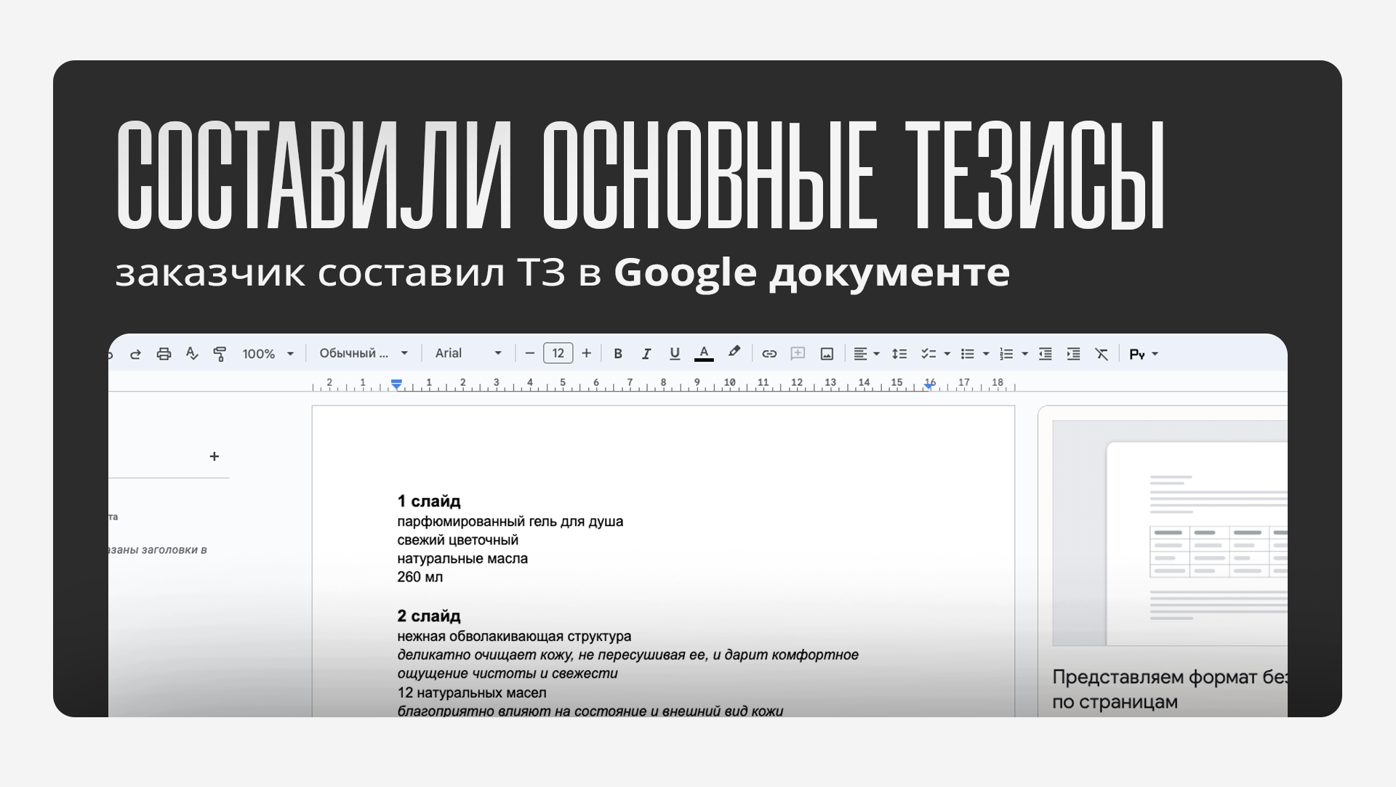
Task: Insert image using picture icon
Action: tap(827, 354)
